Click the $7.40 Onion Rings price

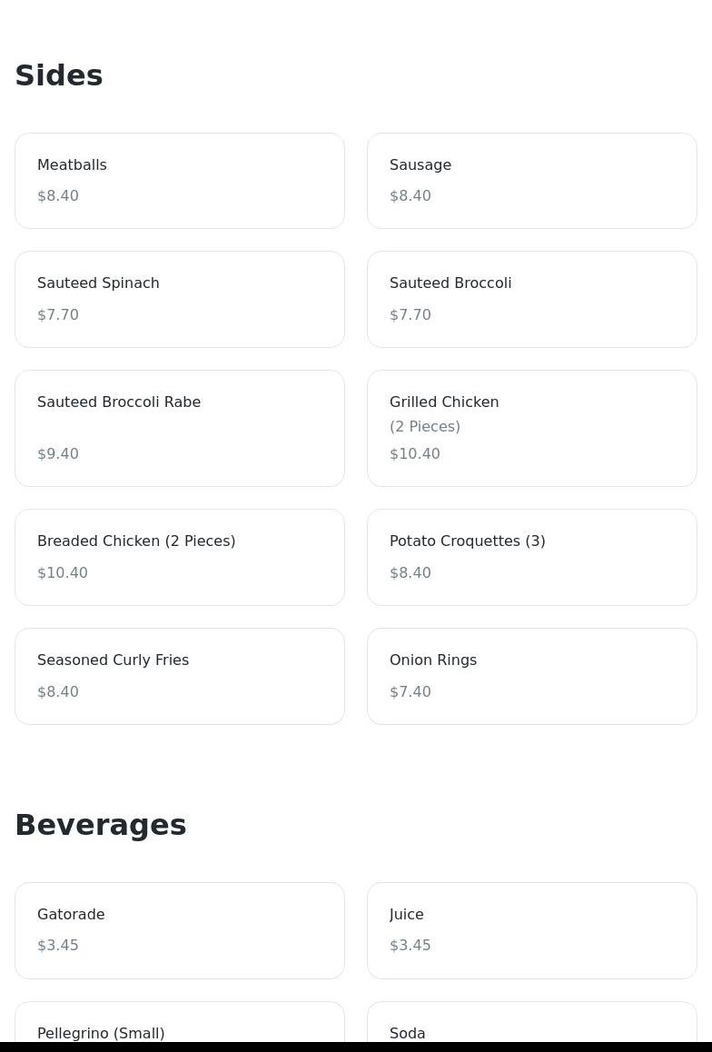point(410,692)
